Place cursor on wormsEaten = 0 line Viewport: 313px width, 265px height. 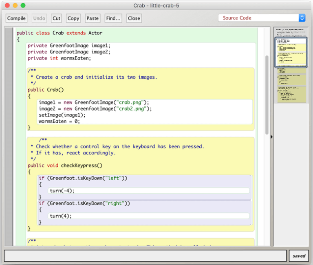[x=60, y=121]
